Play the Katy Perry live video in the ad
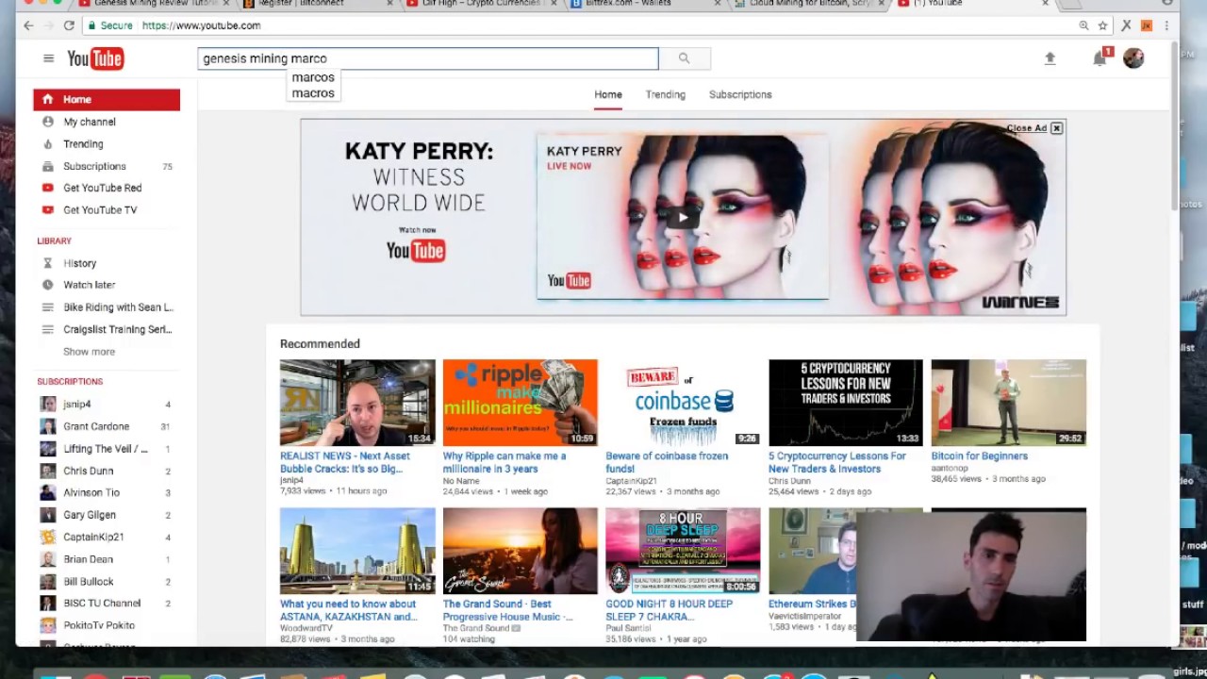This screenshot has width=1207, height=679. point(683,218)
